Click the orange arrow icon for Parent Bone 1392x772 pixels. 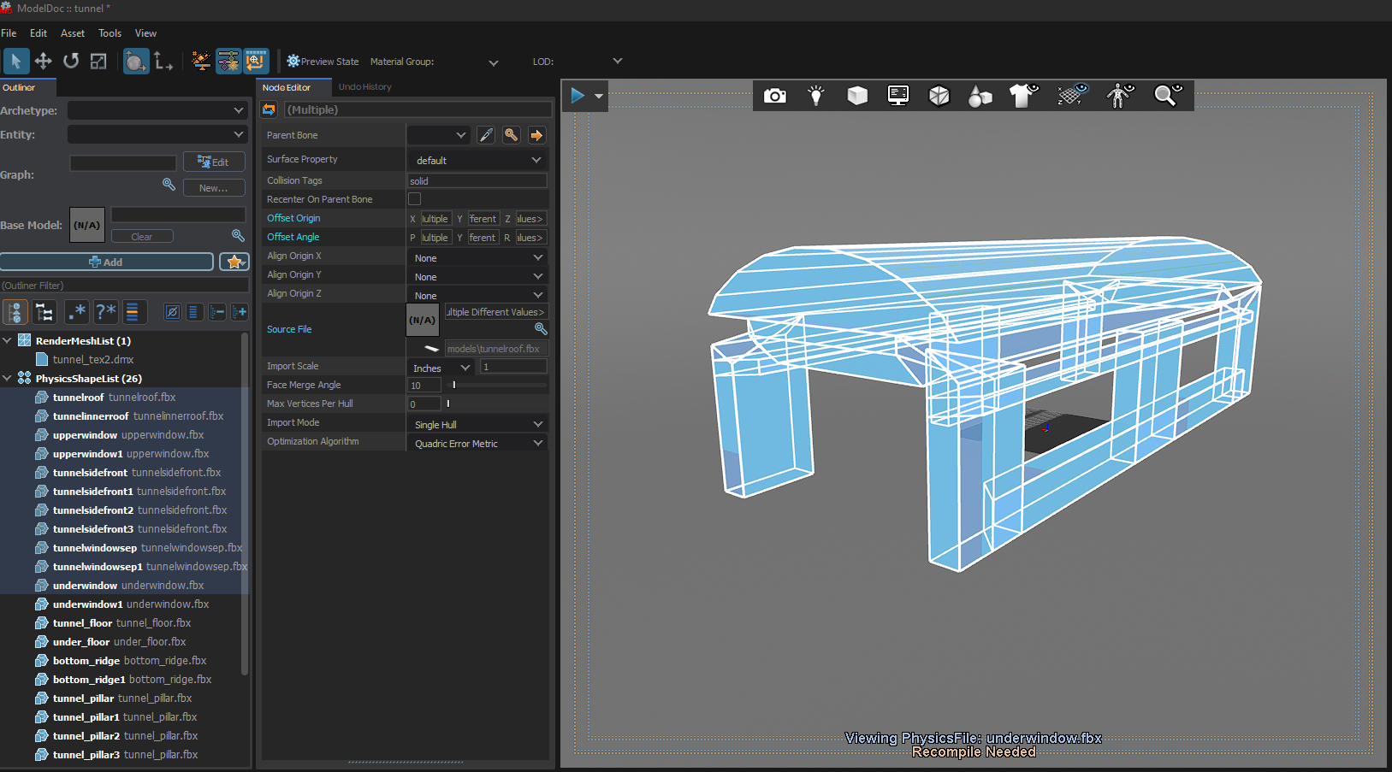coord(536,135)
